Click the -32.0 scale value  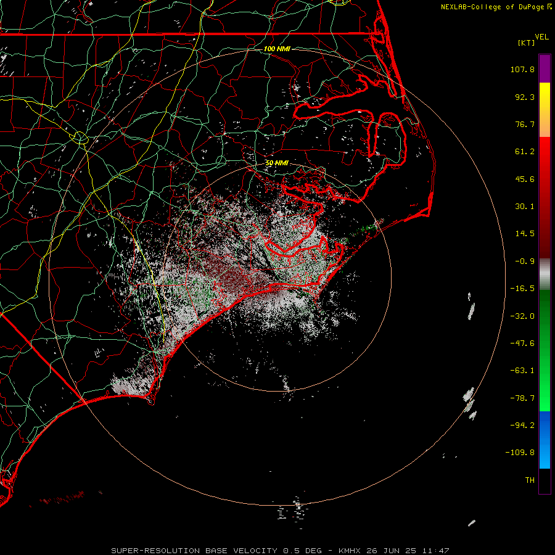tap(522, 316)
